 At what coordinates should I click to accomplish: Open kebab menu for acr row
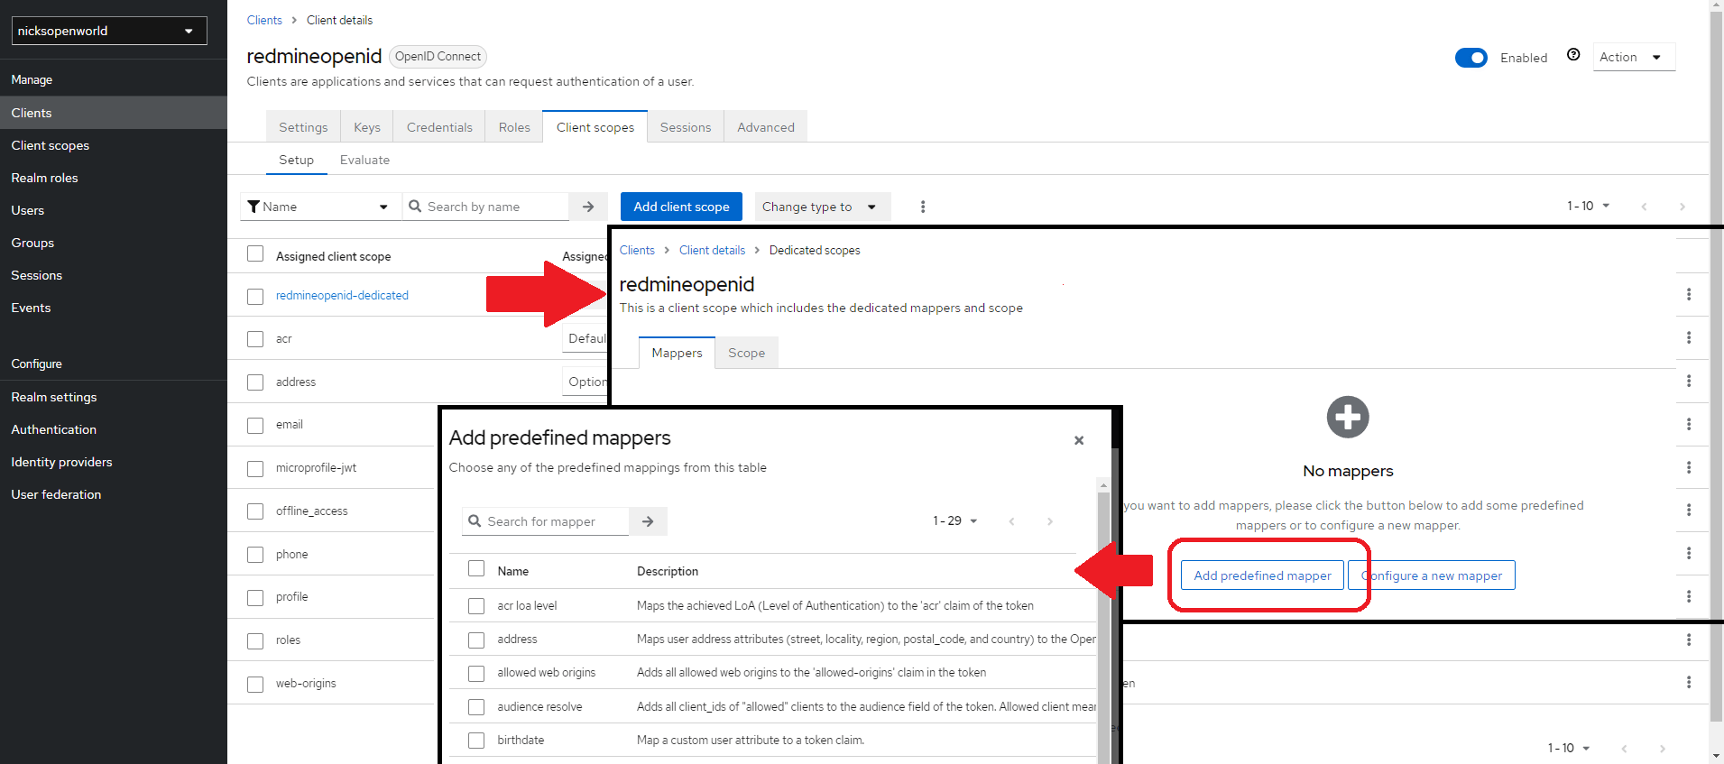tap(1689, 337)
